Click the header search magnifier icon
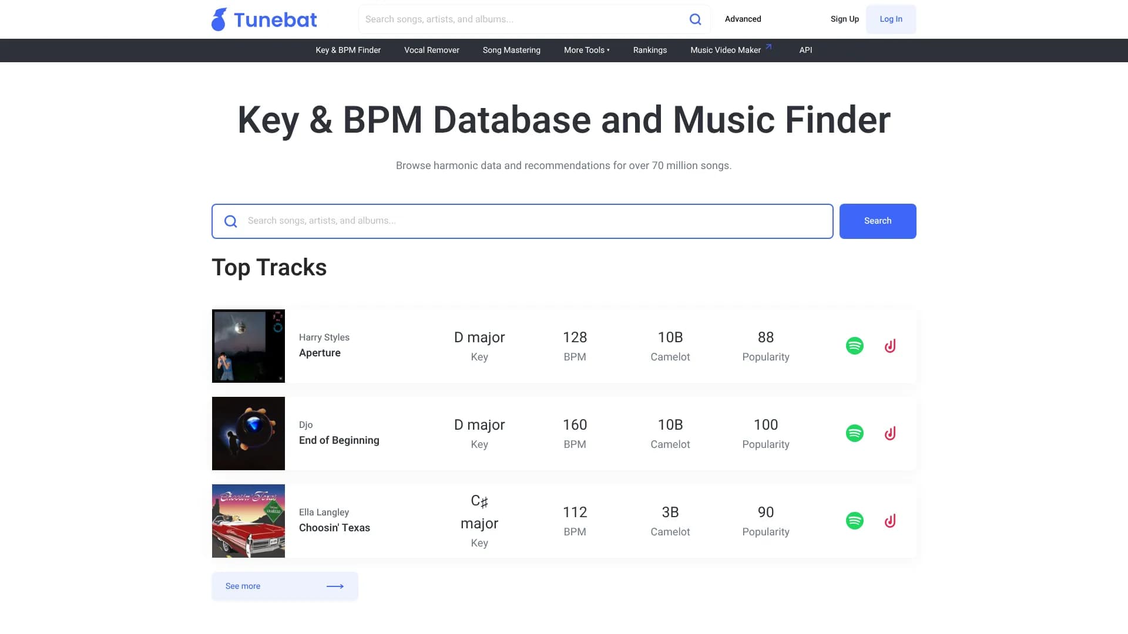Viewport: 1128px width, 634px height. [695, 19]
